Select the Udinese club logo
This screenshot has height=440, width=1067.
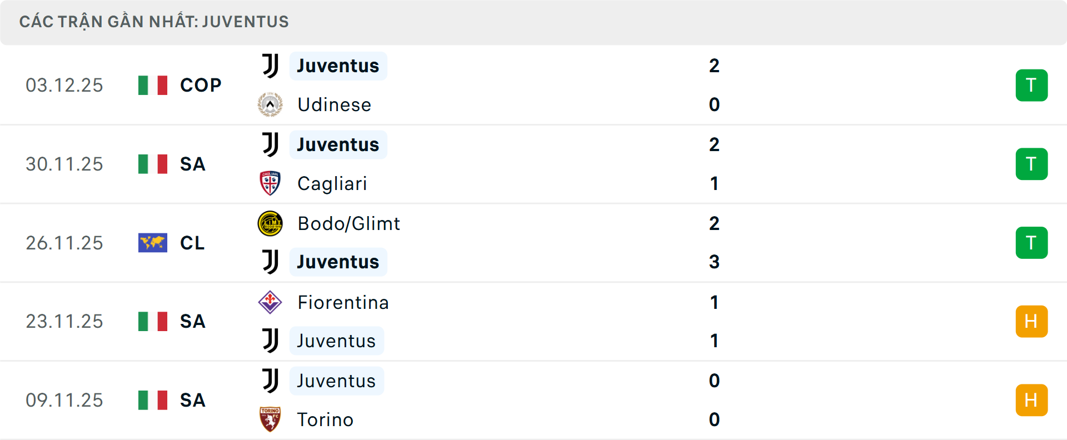(270, 104)
